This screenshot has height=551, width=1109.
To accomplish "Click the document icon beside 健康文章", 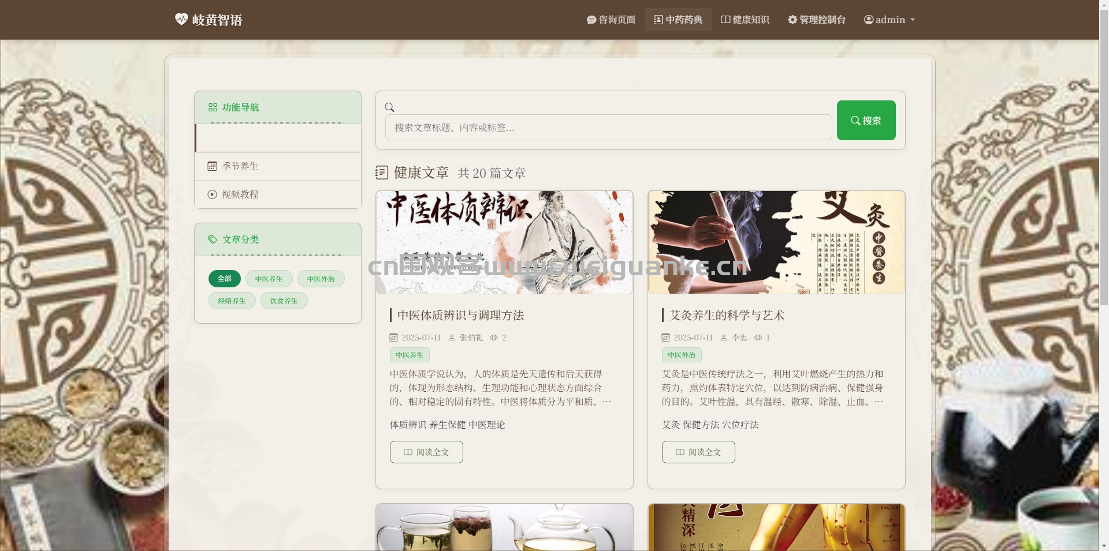I will click(x=382, y=173).
